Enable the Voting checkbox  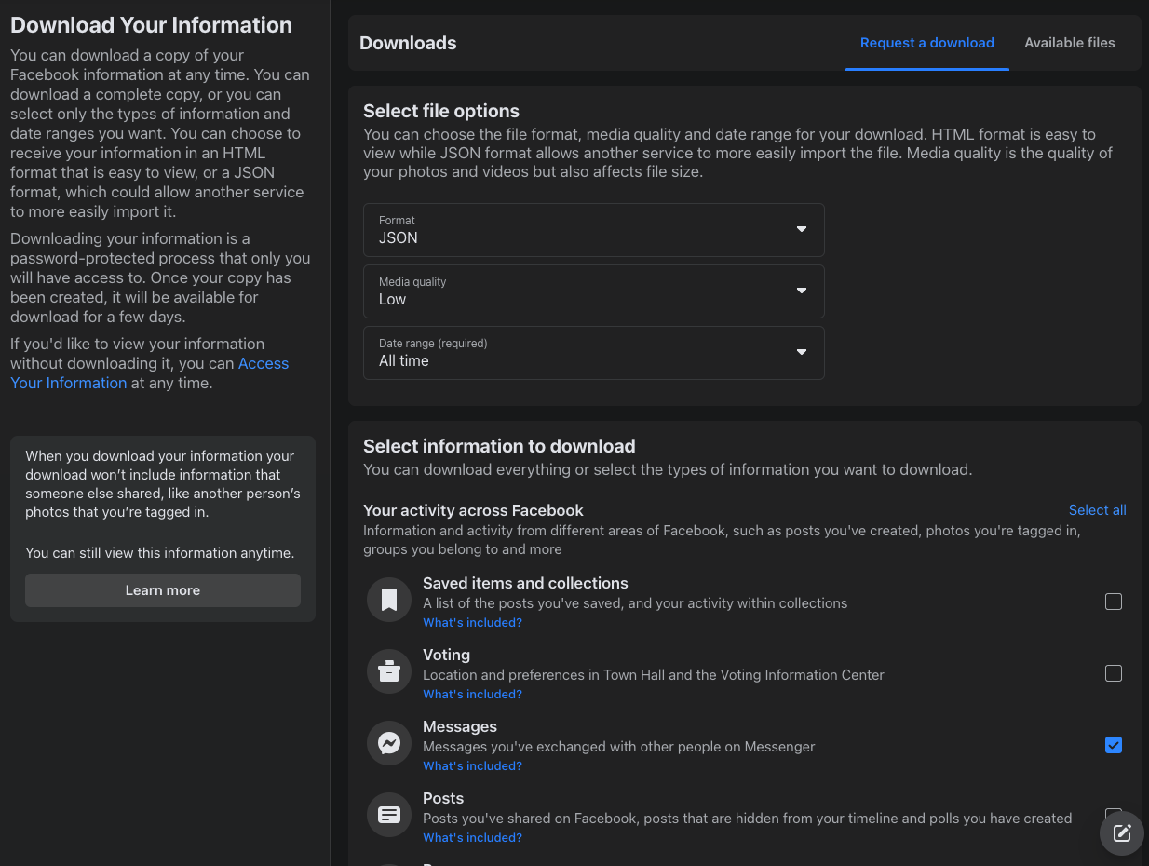tap(1114, 673)
